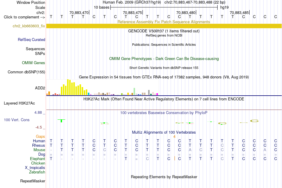This screenshot has width=282, height=188.
Task: Click '100 vertebrates Basewise Conservation by PhyloP' title
Action: point(164,113)
